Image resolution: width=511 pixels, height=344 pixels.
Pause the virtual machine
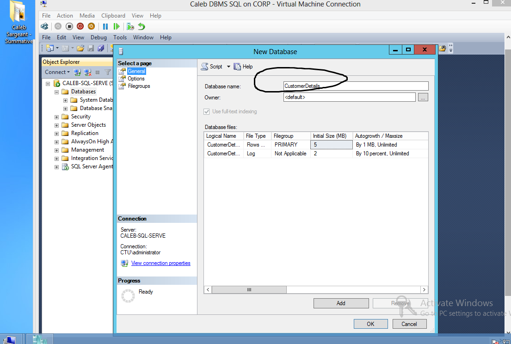click(105, 26)
